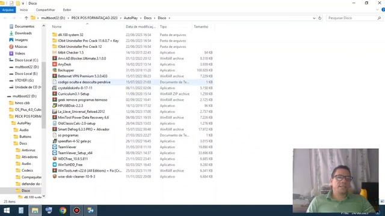The height and width of the screenshot is (216, 385).
Task: Open Disco Local (C:) in navigation pane
Action: pos(26,60)
